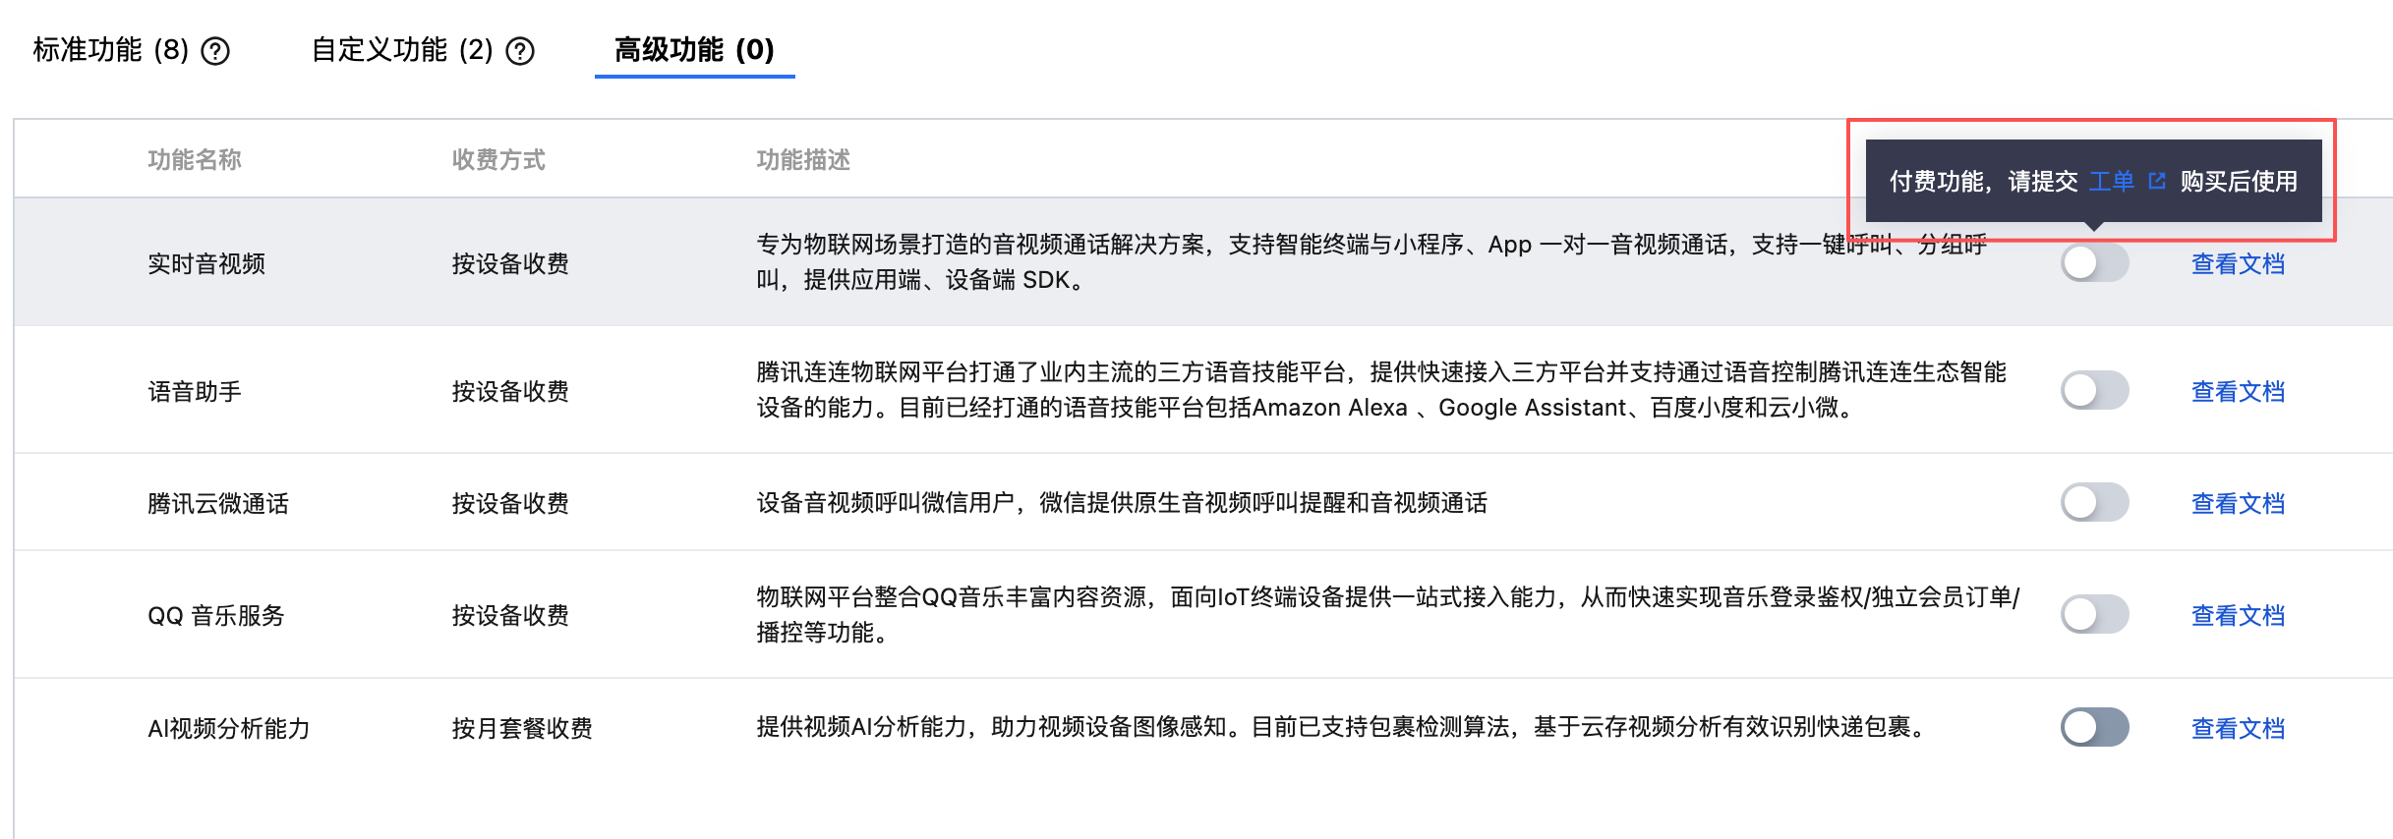Open 查看文档 for QQ 音乐服务
Viewport: 2393px width, 839px height.
2238,616
